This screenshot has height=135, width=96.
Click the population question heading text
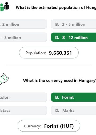coord(56,7)
